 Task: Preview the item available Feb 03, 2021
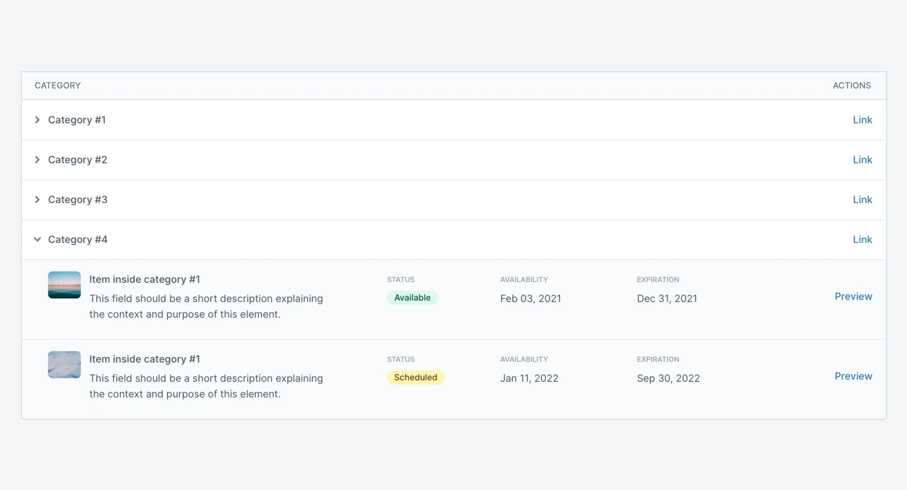point(853,296)
